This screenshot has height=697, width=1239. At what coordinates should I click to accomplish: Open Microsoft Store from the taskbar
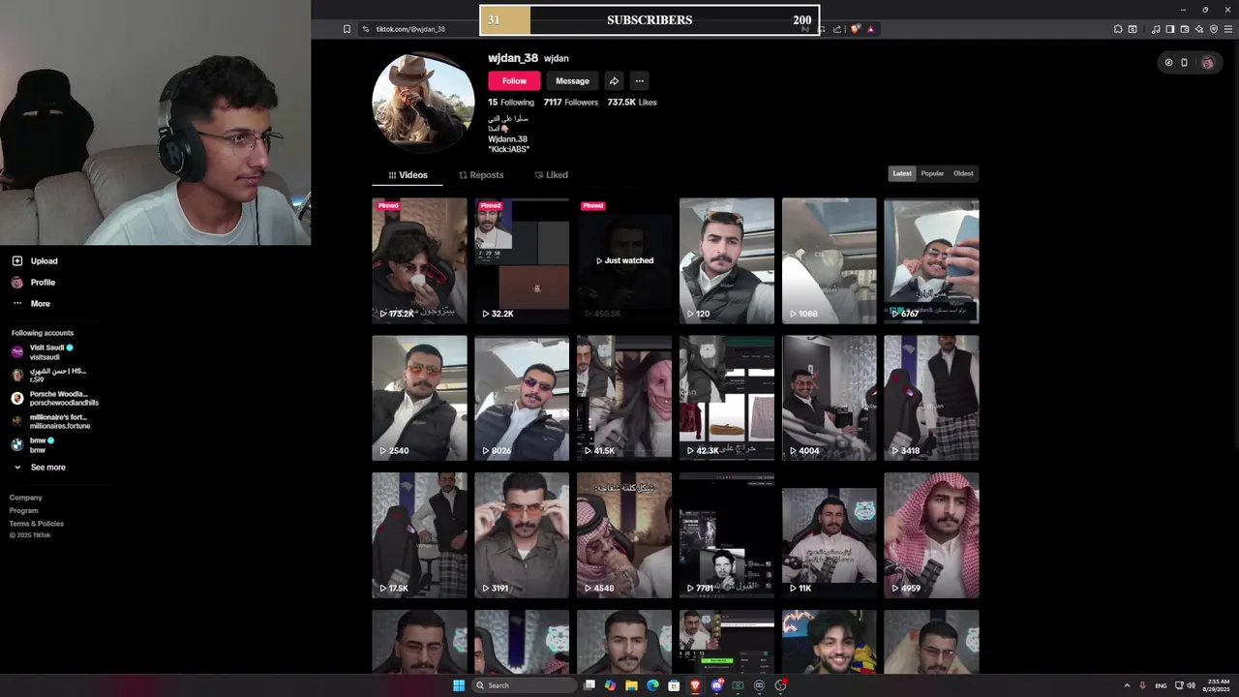674,685
